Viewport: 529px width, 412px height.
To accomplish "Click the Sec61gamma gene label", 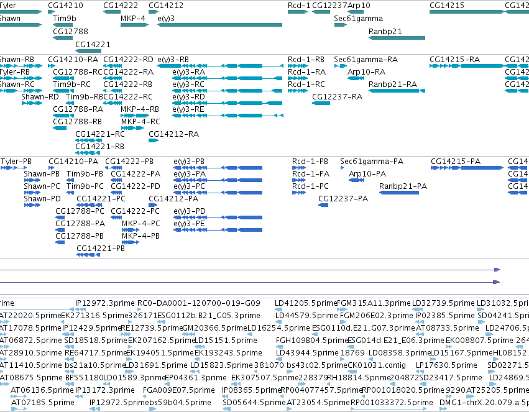I will (358, 18).
